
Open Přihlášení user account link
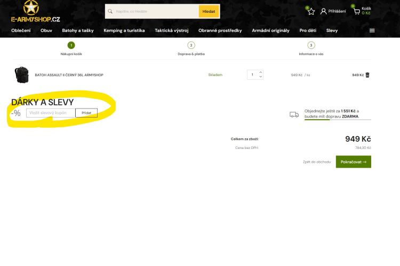point(333,11)
